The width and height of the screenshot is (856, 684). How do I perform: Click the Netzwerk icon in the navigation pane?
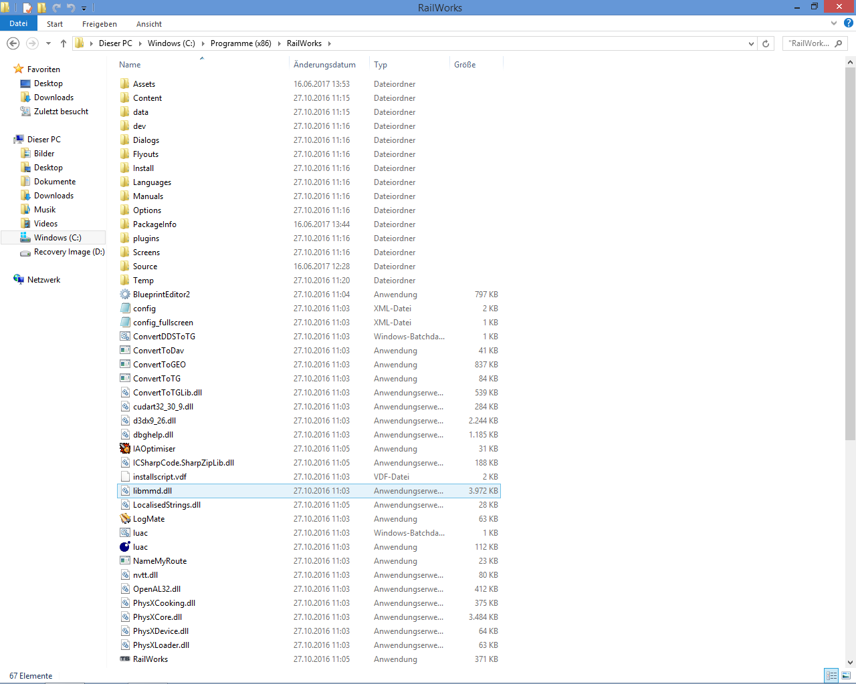19,280
